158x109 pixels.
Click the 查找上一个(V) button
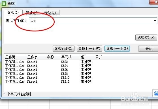[x=89, y=49]
